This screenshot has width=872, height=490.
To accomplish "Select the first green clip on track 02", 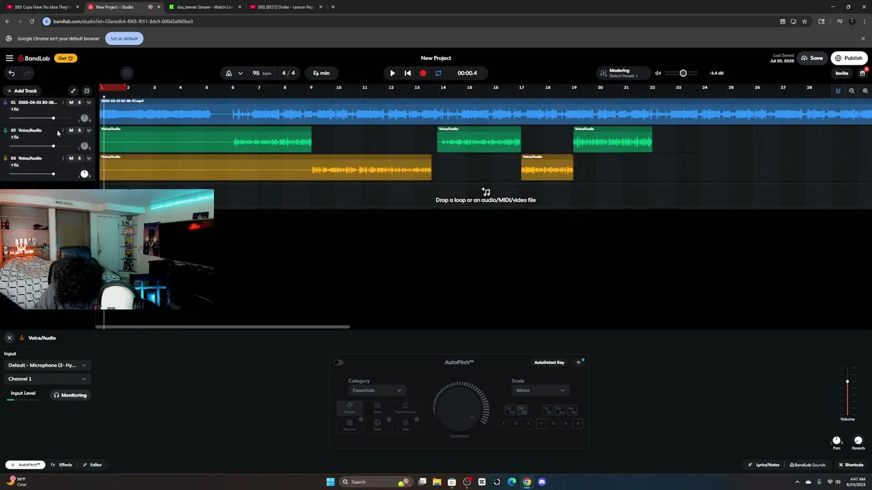I will pyautogui.click(x=206, y=139).
